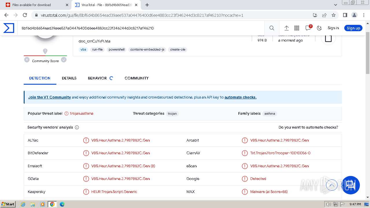Bookmark this page star icon

tap(334, 15)
